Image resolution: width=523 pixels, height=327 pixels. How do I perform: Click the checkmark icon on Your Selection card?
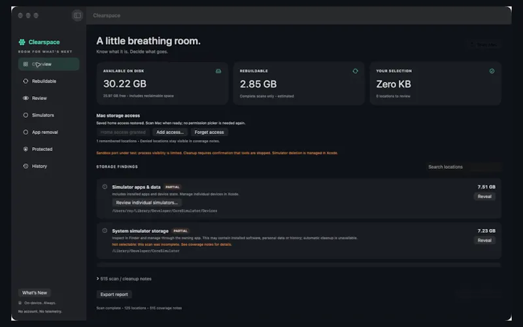[x=492, y=71]
